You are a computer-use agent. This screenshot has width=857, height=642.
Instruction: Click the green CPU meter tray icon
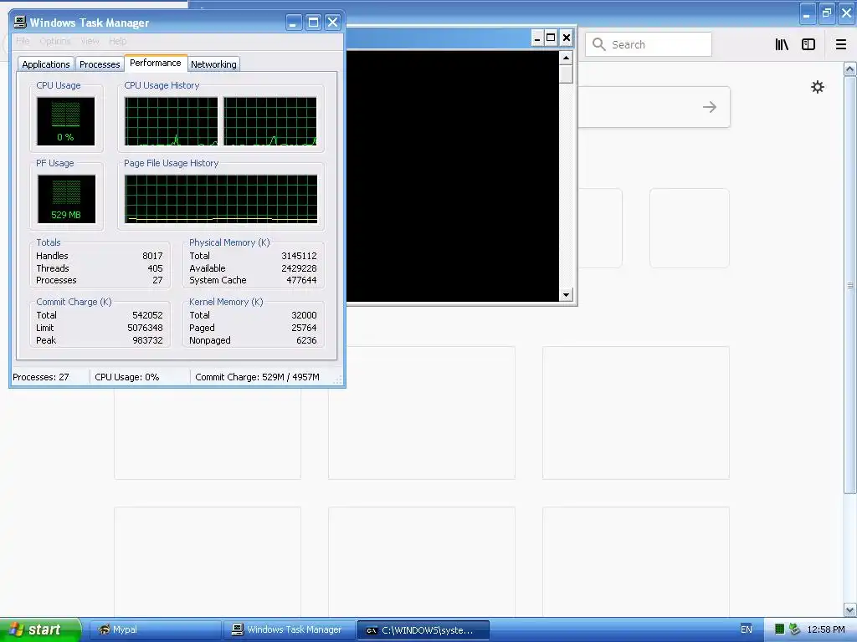(779, 629)
